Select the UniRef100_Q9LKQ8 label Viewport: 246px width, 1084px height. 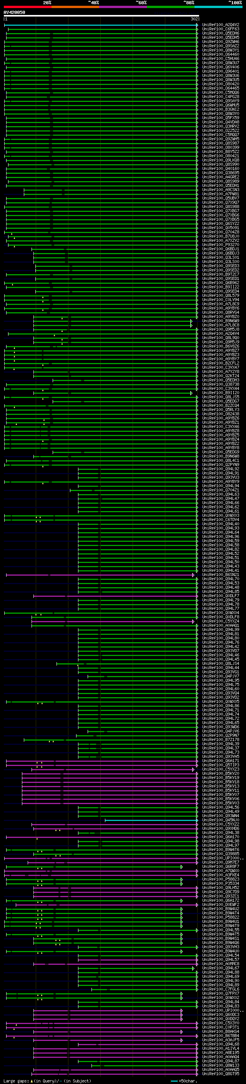(221, 160)
